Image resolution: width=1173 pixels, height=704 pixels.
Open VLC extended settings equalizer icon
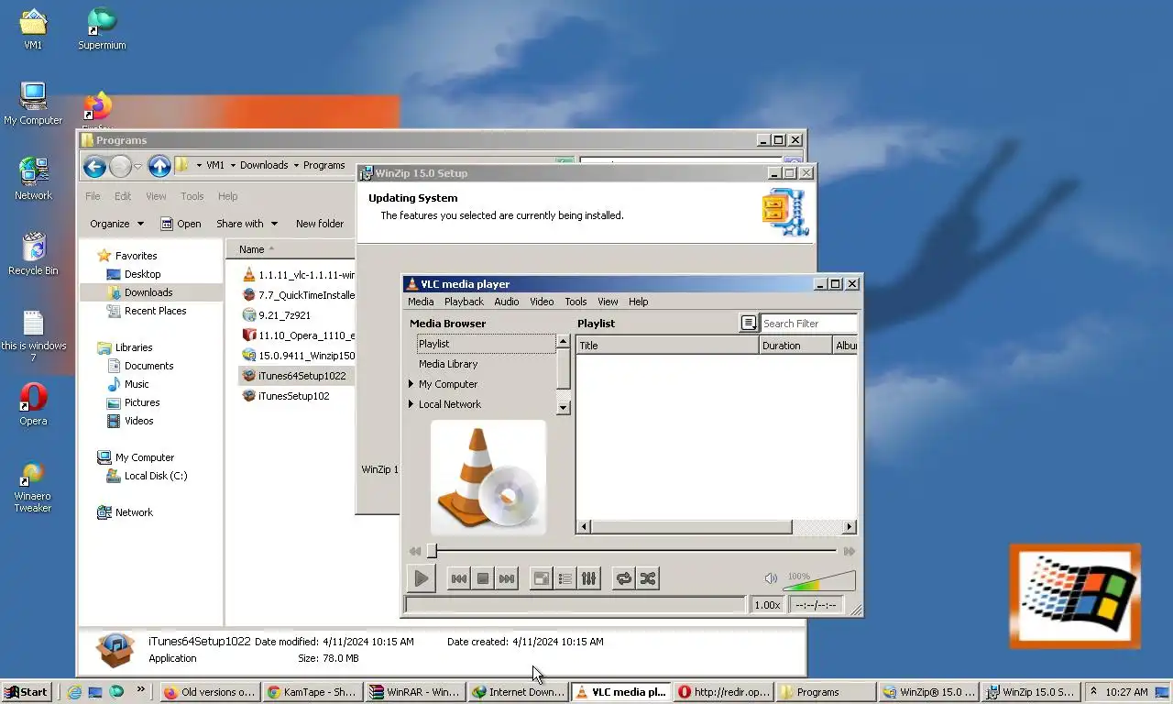click(589, 578)
